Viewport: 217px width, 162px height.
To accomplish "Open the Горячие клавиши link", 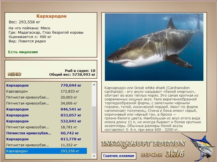I will pyautogui.click(x=119, y=156).
